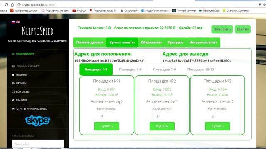Screen dimensions: 266x149
Task: Click the browser address bar URL
Action: [38, 5]
